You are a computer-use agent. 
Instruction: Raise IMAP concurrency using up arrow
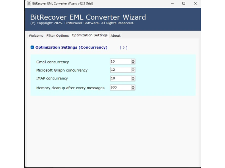(133, 77)
